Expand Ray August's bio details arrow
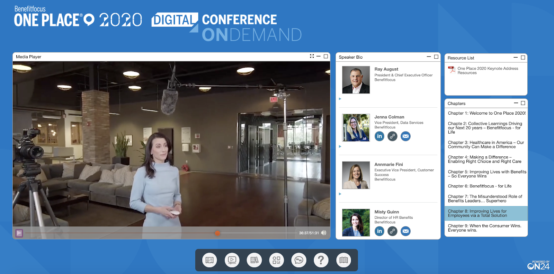Screen dimensions: 554x274 [340, 99]
